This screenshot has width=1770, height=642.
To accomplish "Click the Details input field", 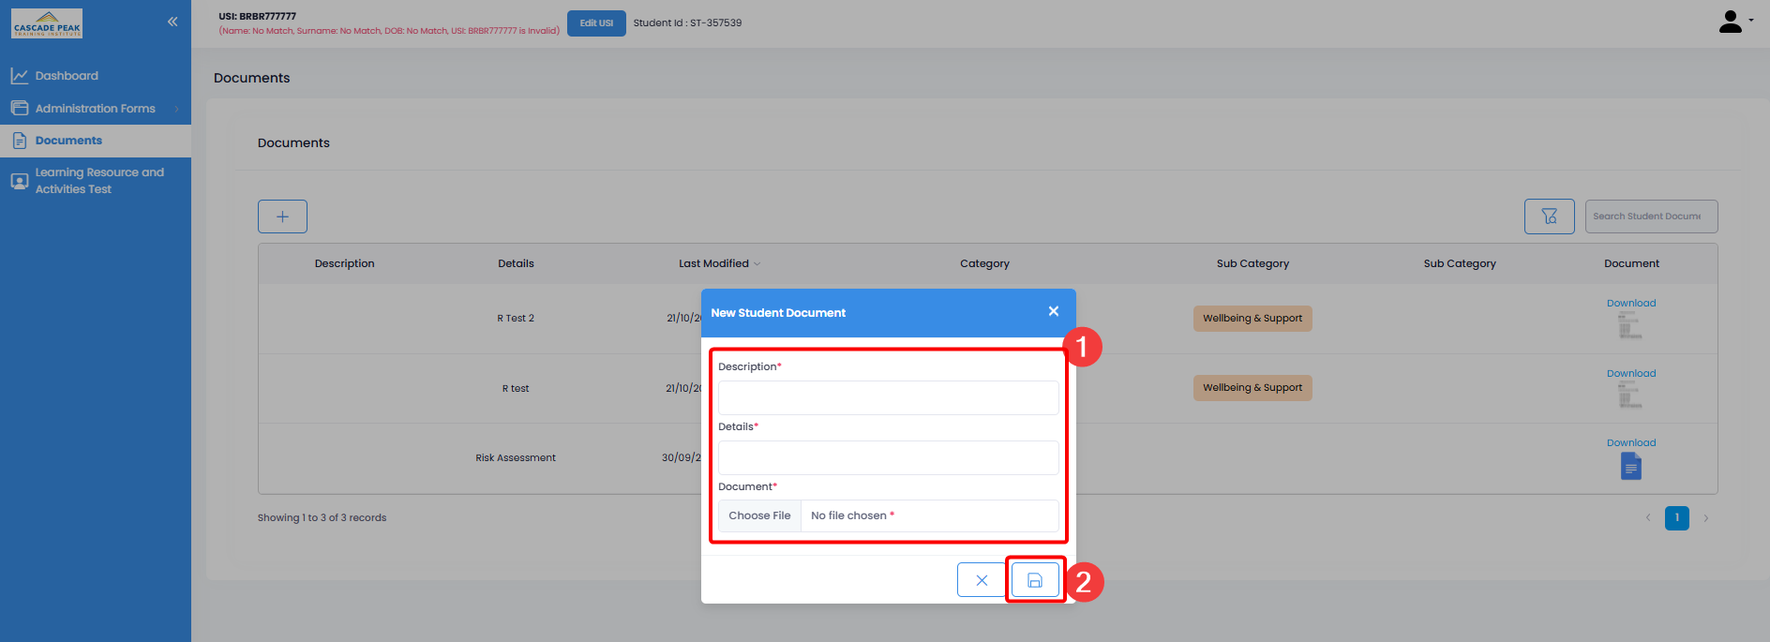I will 888,458.
